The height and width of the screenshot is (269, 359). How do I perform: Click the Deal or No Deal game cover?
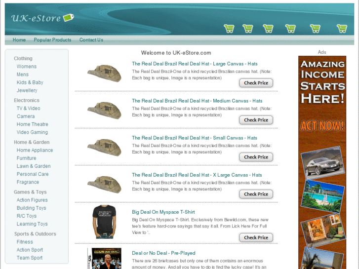click(104, 259)
